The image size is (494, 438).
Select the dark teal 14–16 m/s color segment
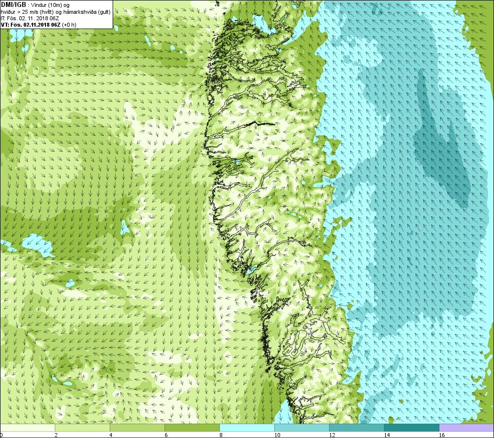click(x=412, y=428)
